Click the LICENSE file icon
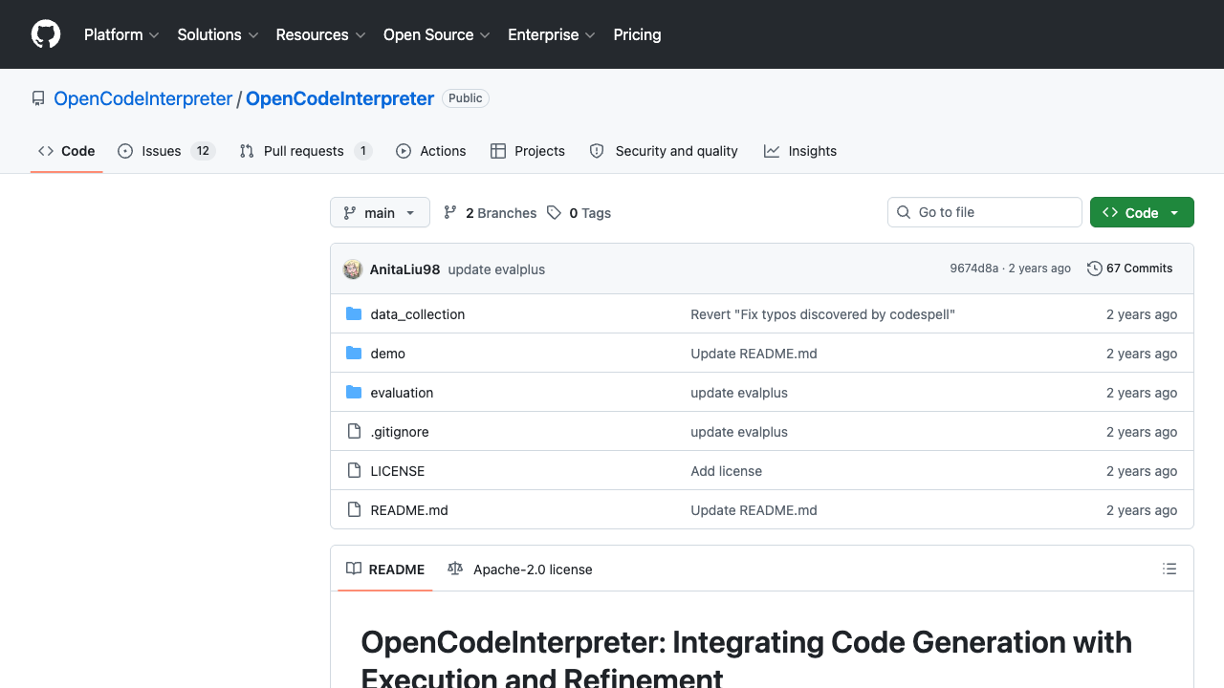 354,470
